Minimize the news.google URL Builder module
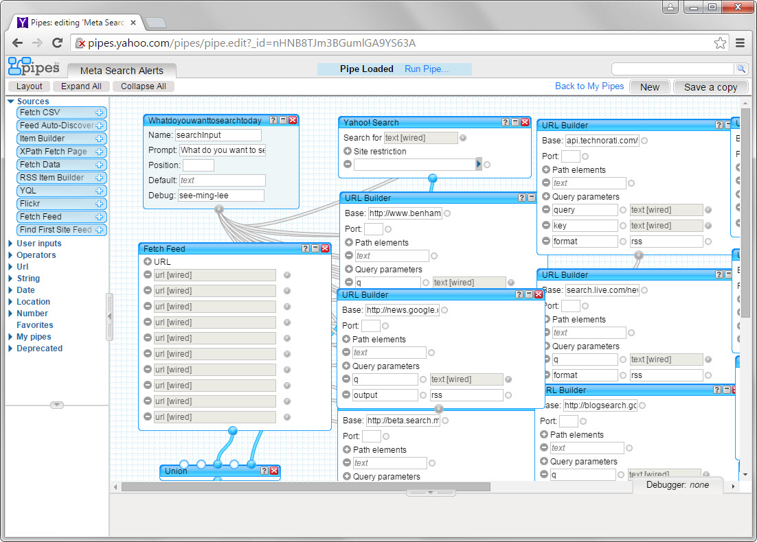This screenshot has width=757, height=542. (529, 294)
